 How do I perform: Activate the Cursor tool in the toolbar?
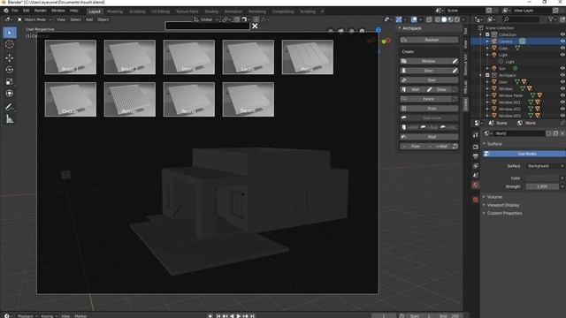[10, 45]
